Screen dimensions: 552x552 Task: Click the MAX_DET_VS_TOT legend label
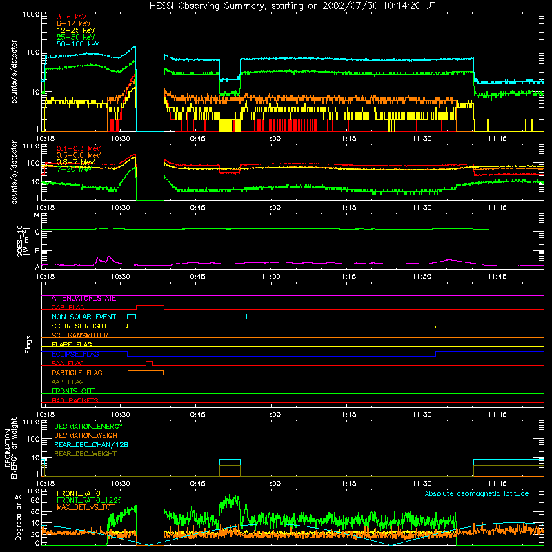tap(85, 507)
